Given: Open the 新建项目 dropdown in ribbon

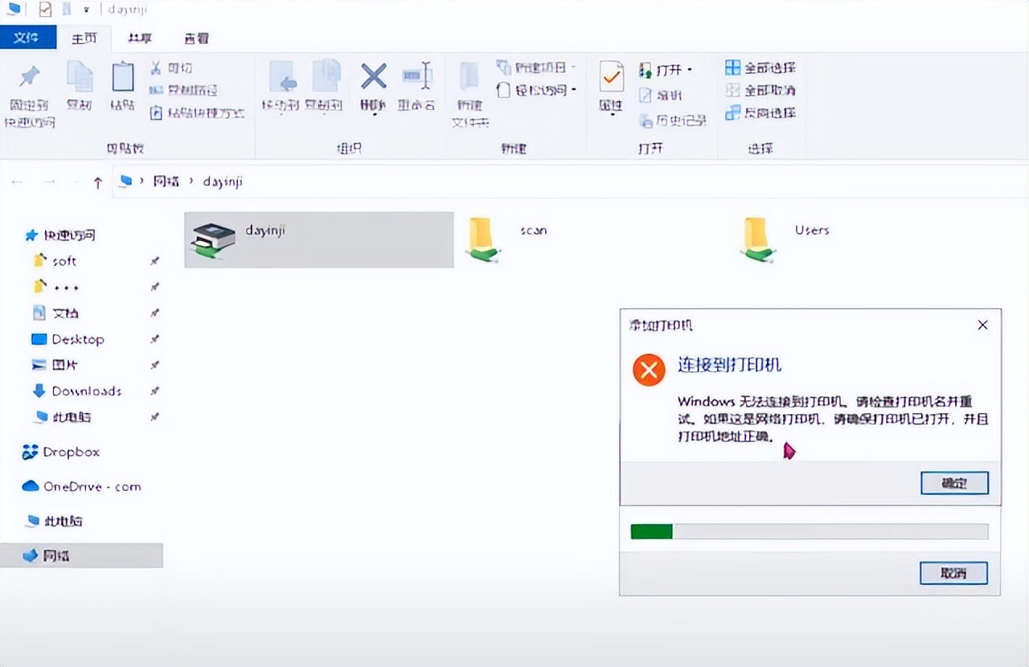Looking at the screenshot, I should pos(536,68).
